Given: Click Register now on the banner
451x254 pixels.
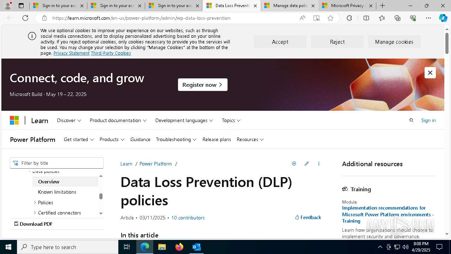Looking at the screenshot, I should (x=203, y=85).
